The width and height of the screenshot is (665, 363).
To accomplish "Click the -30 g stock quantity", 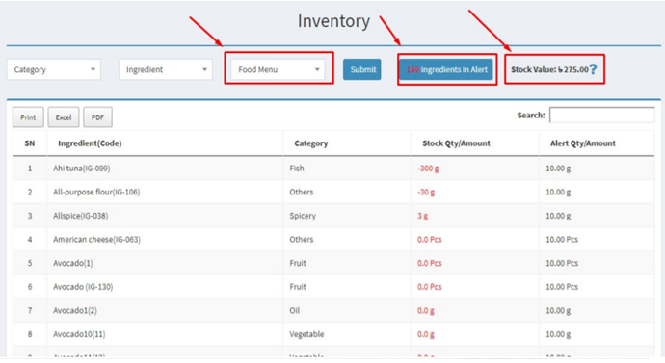I will 426,192.
